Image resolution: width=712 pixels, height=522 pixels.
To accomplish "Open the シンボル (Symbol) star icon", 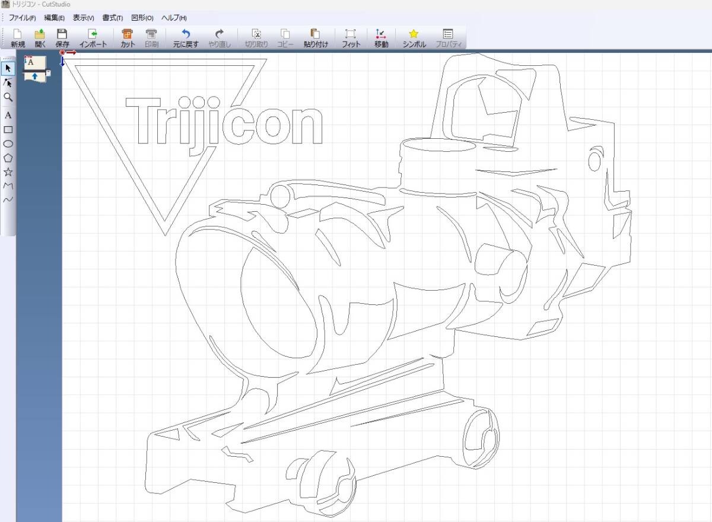I will [x=414, y=38].
